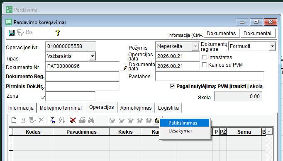This screenshot has width=283, height=161.
Task: Click the copy documents icon in top toolbar
Action: point(29,33)
